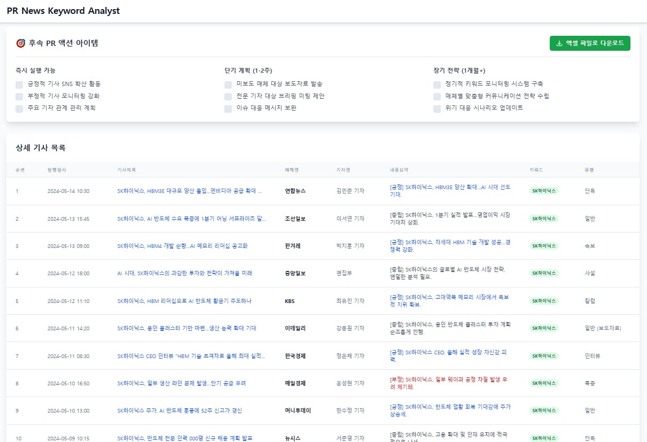Open article 신규 채용 계획 발표
647x442 pixels.
click(x=184, y=438)
